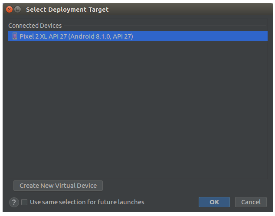
Task: Click the highlighted row's blank right end
Action: click(x=217, y=36)
